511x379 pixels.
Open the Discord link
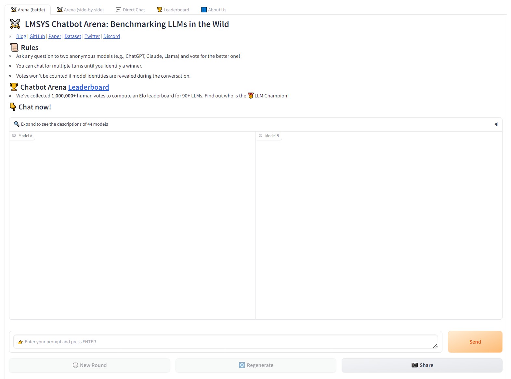(x=111, y=36)
